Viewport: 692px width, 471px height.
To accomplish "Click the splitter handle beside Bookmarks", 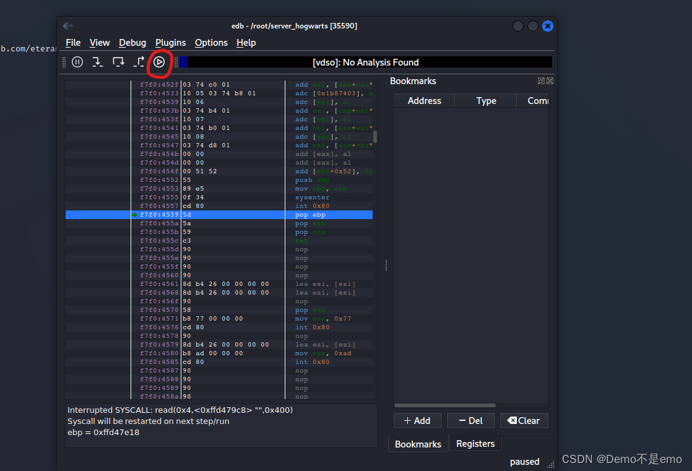I will [x=386, y=265].
